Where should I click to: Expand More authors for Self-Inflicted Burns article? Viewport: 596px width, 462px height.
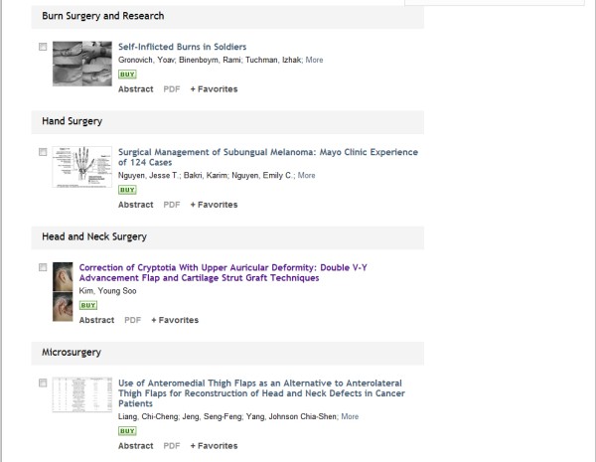pyautogui.click(x=314, y=60)
